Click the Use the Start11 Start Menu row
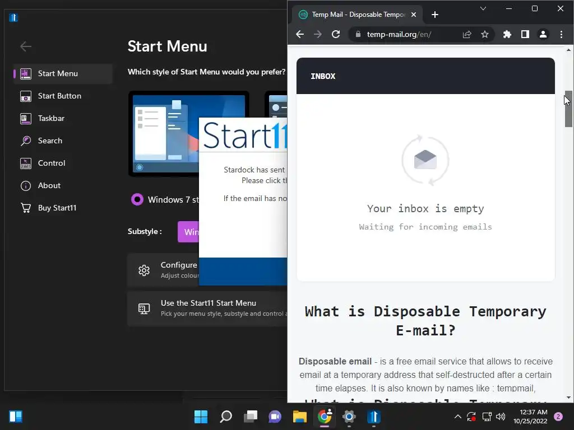Image resolution: width=574 pixels, height=430 pixels. (207, 309)
